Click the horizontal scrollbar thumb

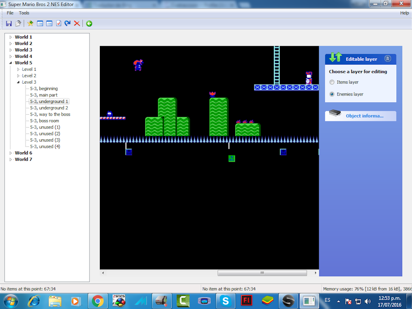click(x=262, y=273)
